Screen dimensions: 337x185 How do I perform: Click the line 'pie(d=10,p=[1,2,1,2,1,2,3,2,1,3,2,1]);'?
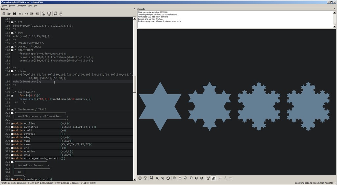coord(43,26)
